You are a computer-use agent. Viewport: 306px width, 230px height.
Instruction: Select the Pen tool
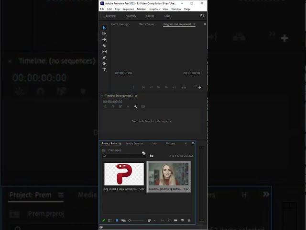(104, 57)
